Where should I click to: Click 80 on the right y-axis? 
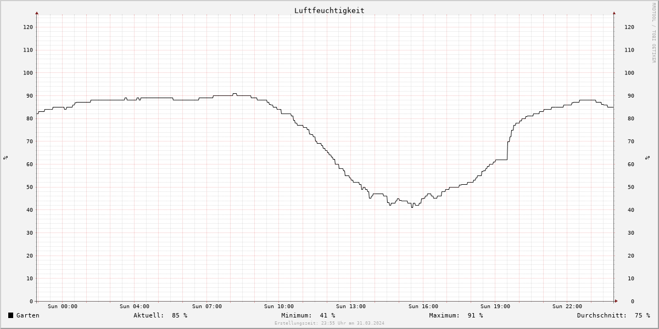coord(631,118)
